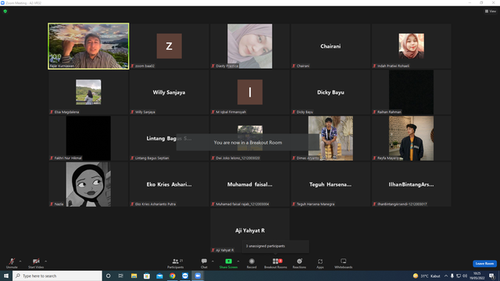The image size is (500, 281).
Task: Select Diasty Prastica's video tile
Action: (x=250, y=46)
